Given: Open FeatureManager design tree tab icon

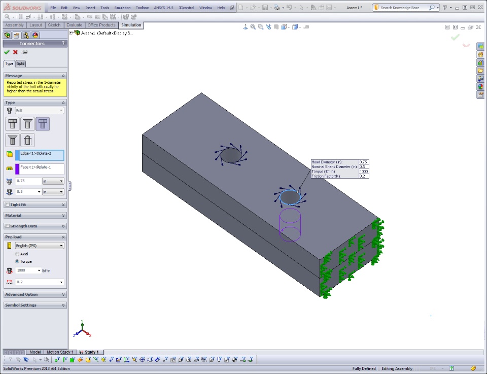Looking at the screenshot, I should [7, 35].
